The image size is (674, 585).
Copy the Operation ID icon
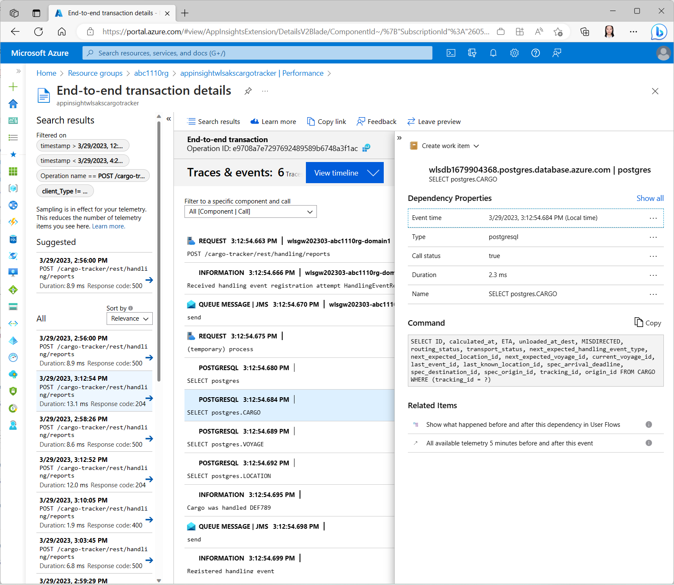tap(366, 148)
